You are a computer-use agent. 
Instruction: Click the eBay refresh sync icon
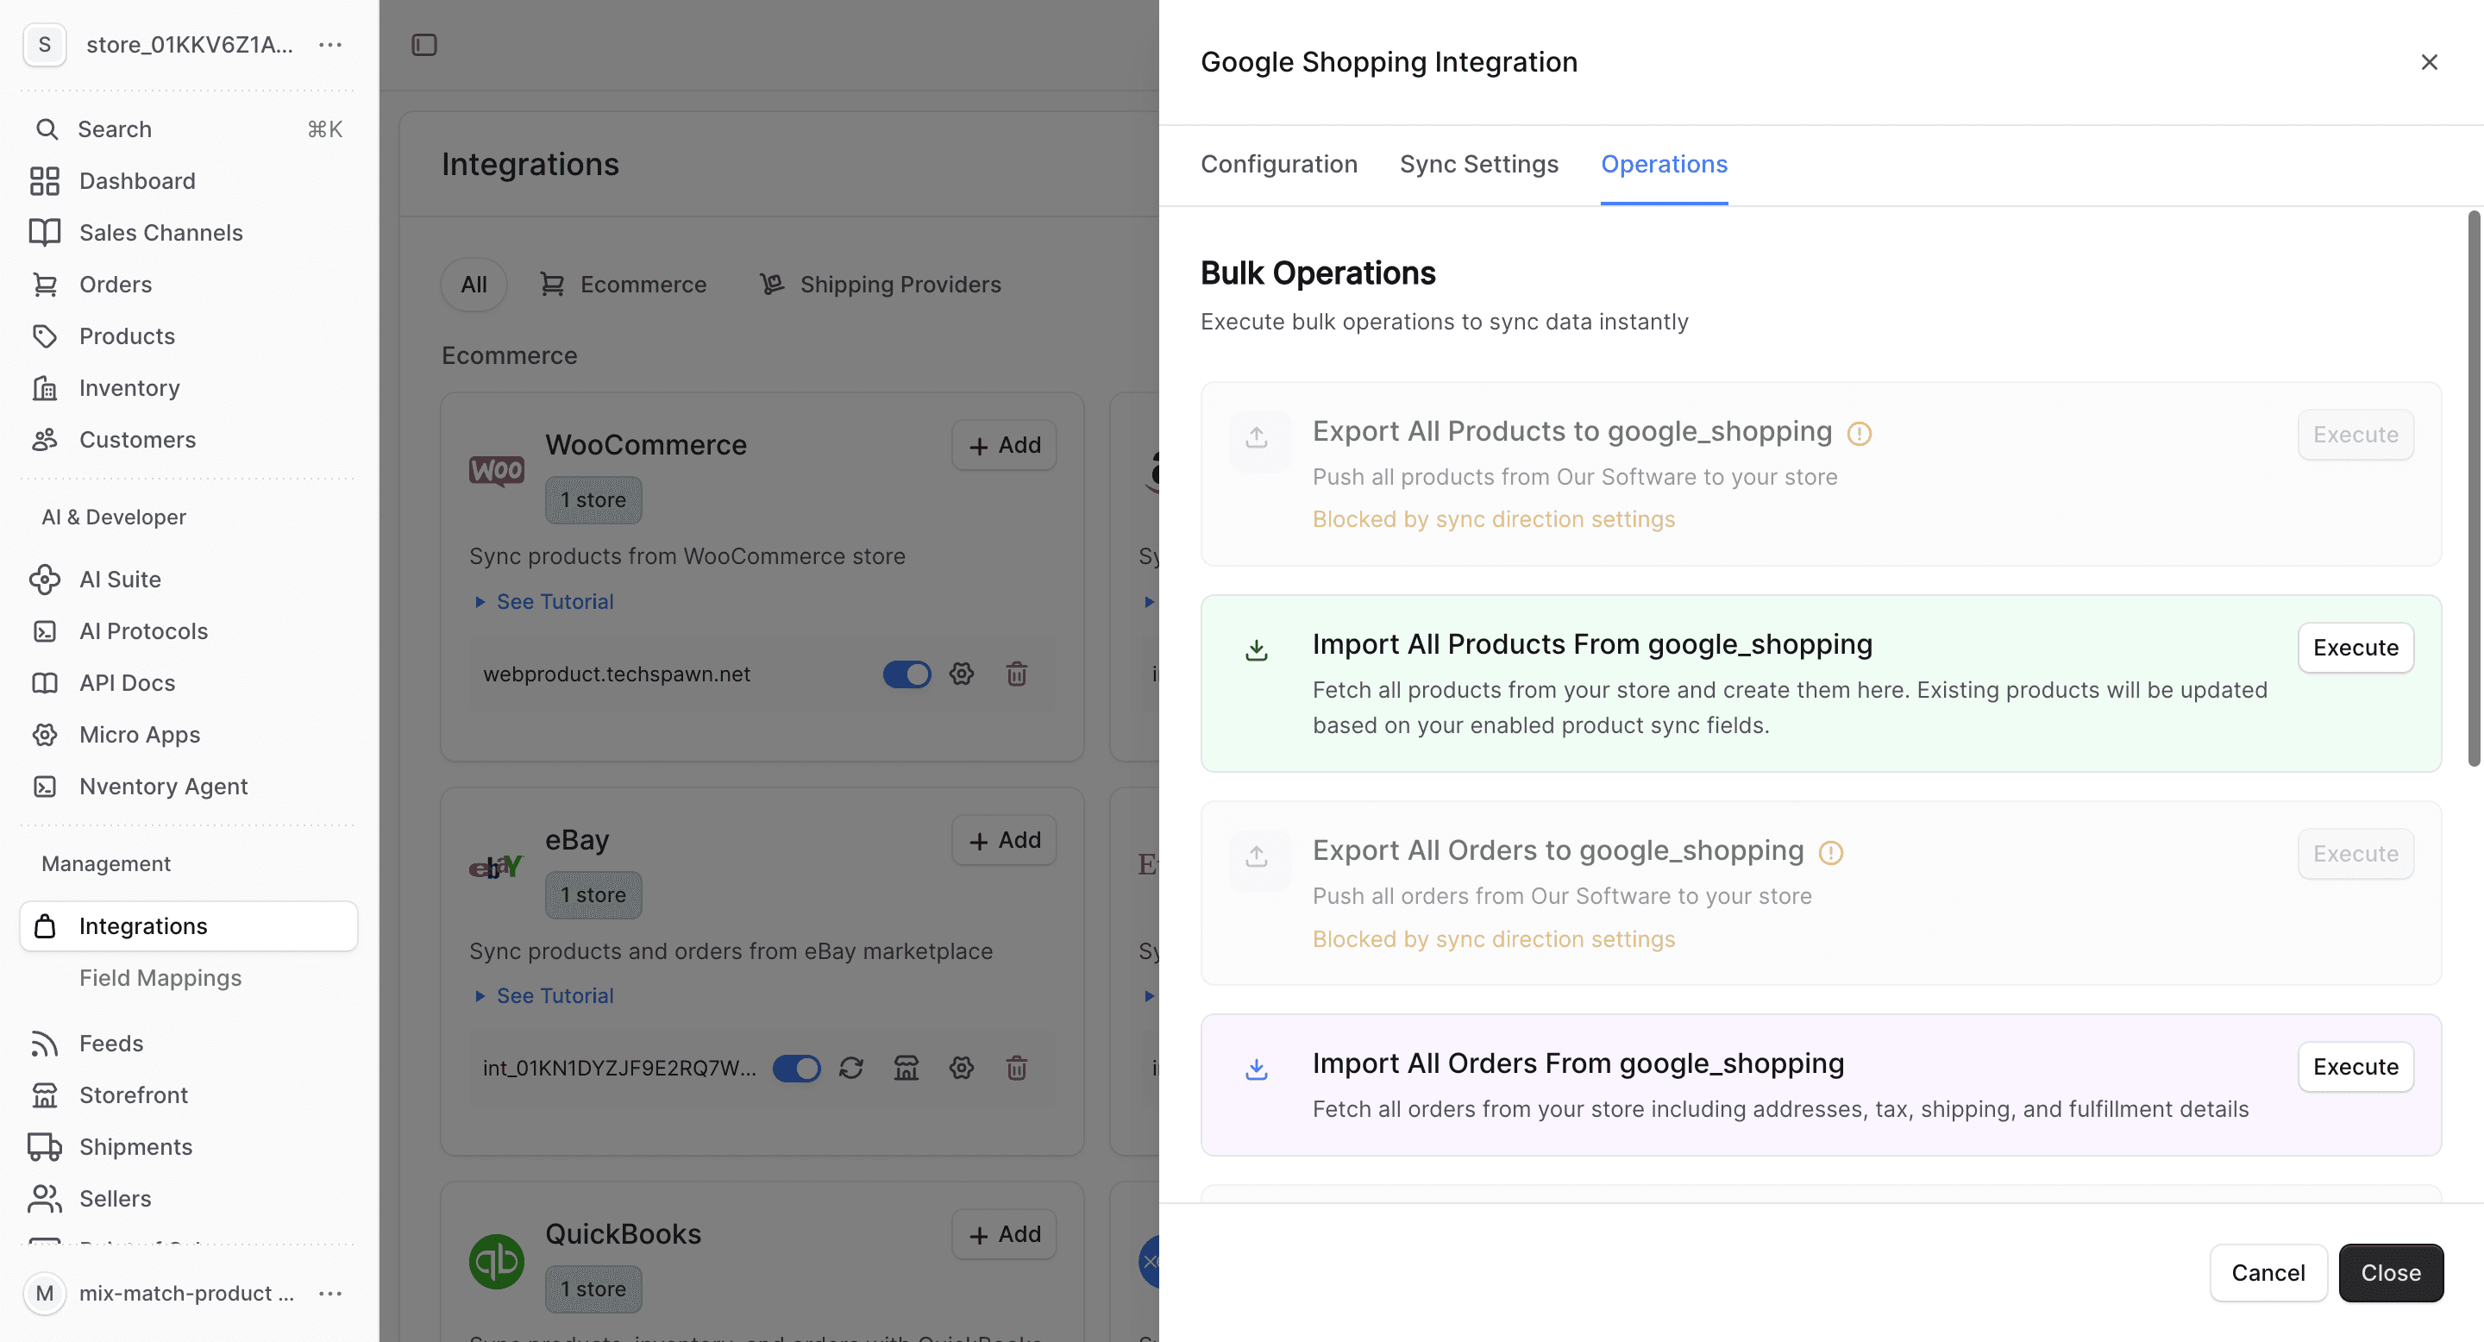point(850,1069)
